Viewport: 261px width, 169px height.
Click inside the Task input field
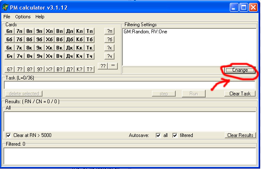click(129, 85)
